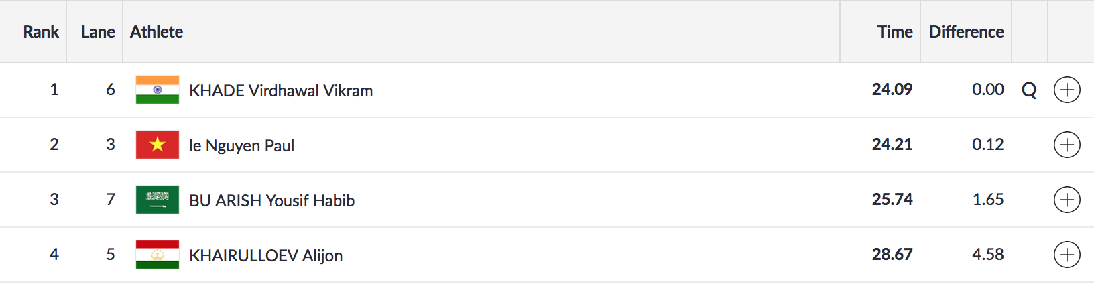Sort by the Athlete column header
Viewport: 1094px width, 284px height.
(x=156, y=32)
